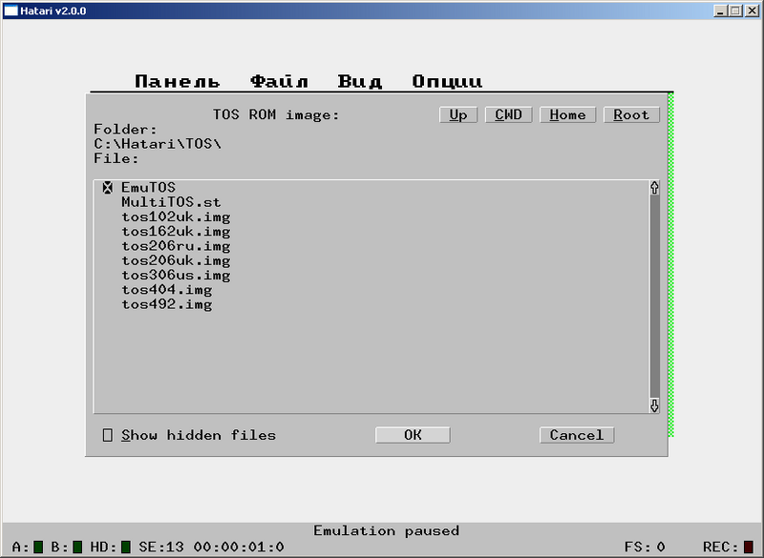Select tos492.img file
Screen dimensions: 764x558
[x=166, y=304]
